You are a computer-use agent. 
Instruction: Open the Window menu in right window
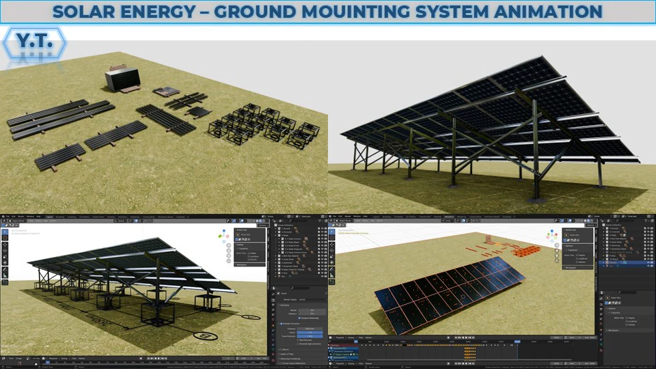pos(357,217)
